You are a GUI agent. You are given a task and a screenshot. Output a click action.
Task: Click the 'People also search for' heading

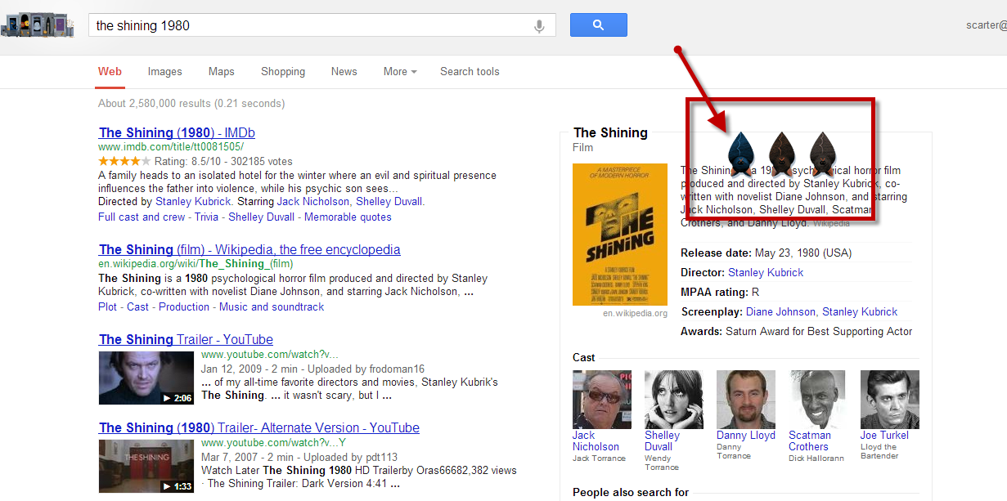click(x=631, y=492)
